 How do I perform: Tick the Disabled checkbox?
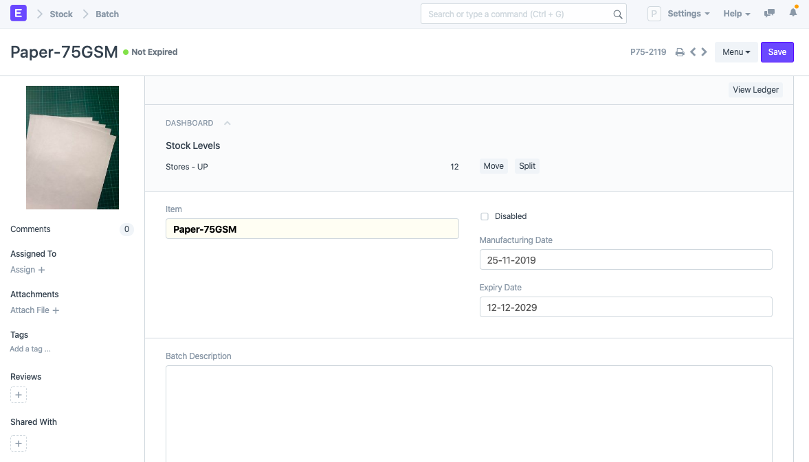click(485, 216)
